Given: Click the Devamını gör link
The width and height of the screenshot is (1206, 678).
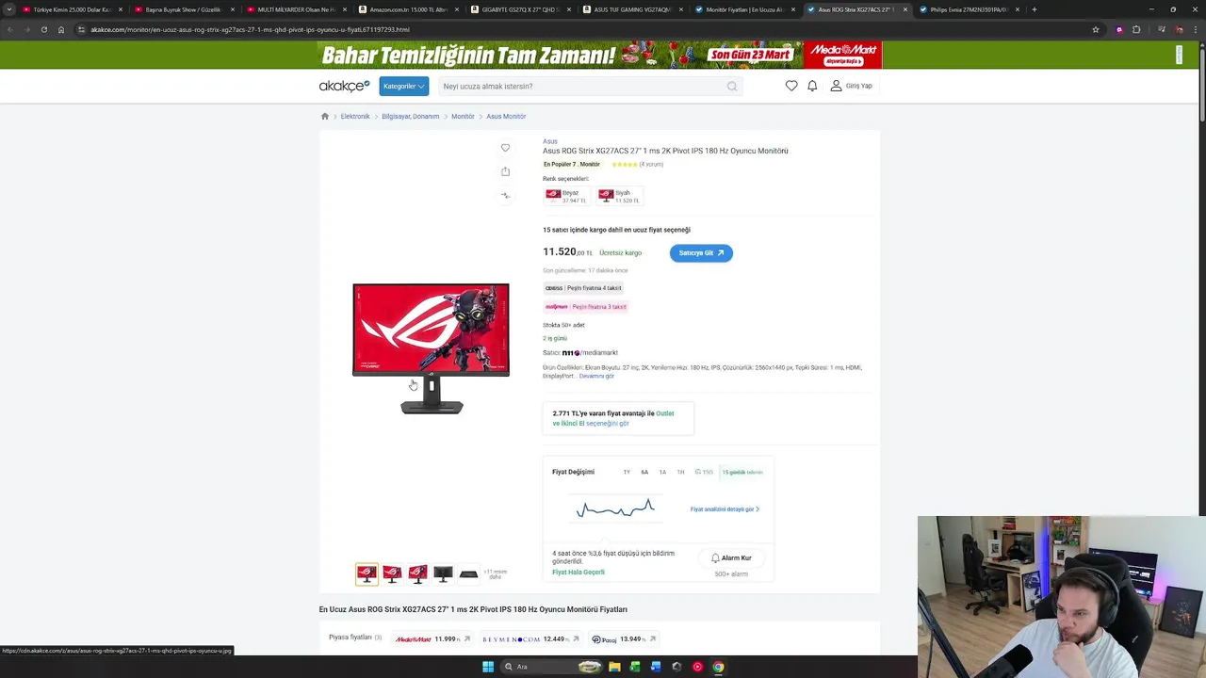Looking at the screenshot, I should 596,376.
